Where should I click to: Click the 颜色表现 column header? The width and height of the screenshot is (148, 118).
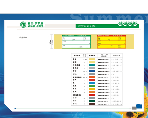(x=92, y=55)
